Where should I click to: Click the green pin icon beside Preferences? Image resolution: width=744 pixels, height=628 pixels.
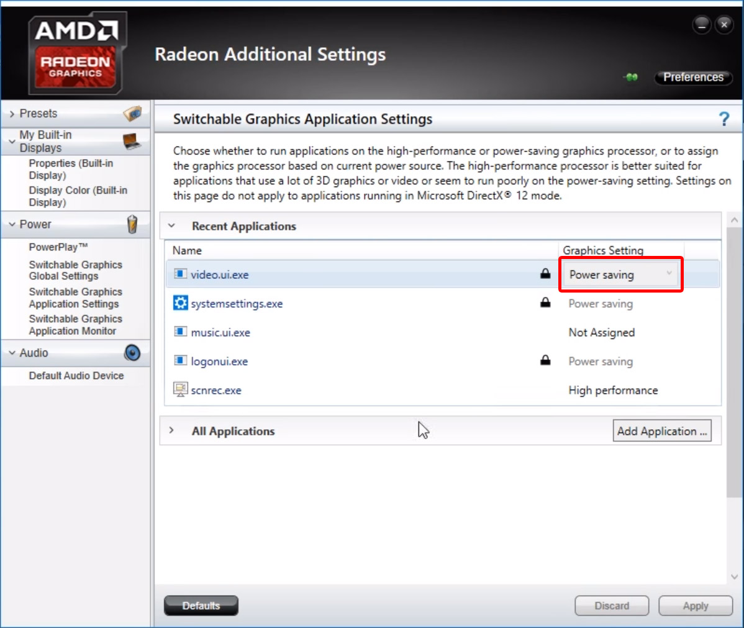[631, 77]
